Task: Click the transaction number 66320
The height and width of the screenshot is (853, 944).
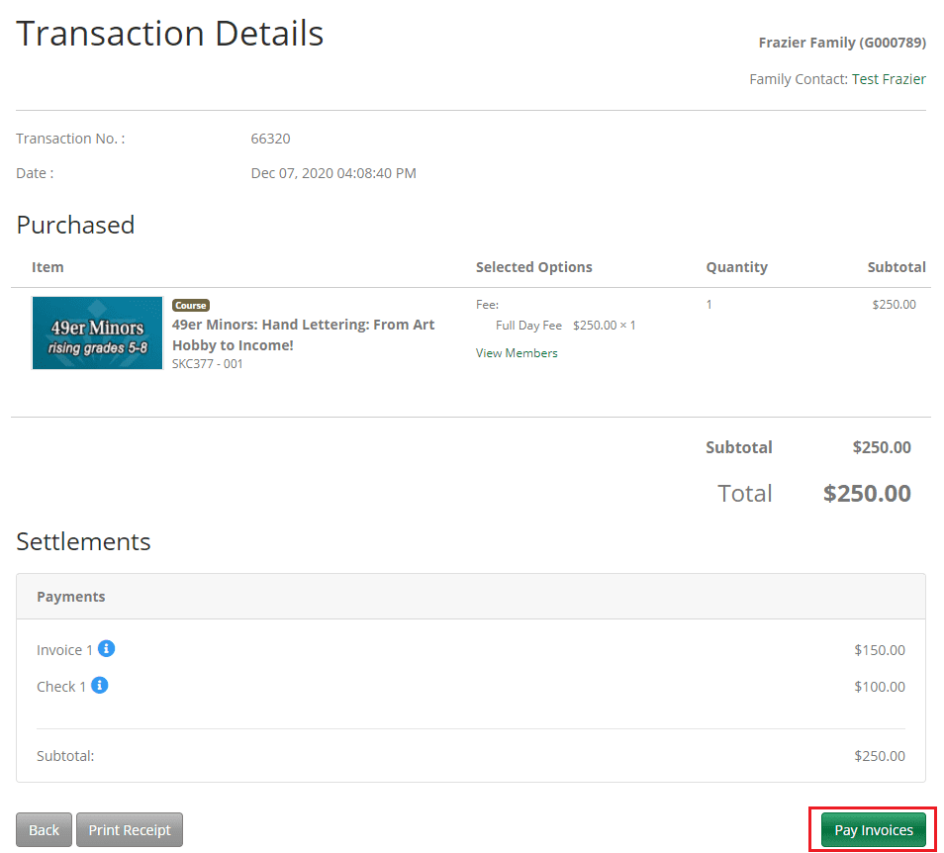Action: coord(270,139)
